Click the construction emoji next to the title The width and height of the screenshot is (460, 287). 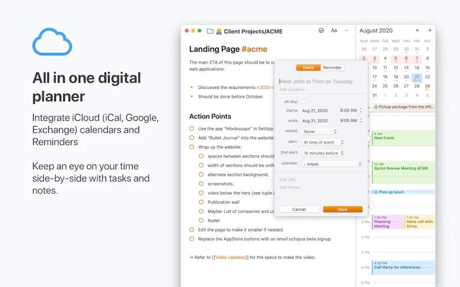(x=219, y=31)
